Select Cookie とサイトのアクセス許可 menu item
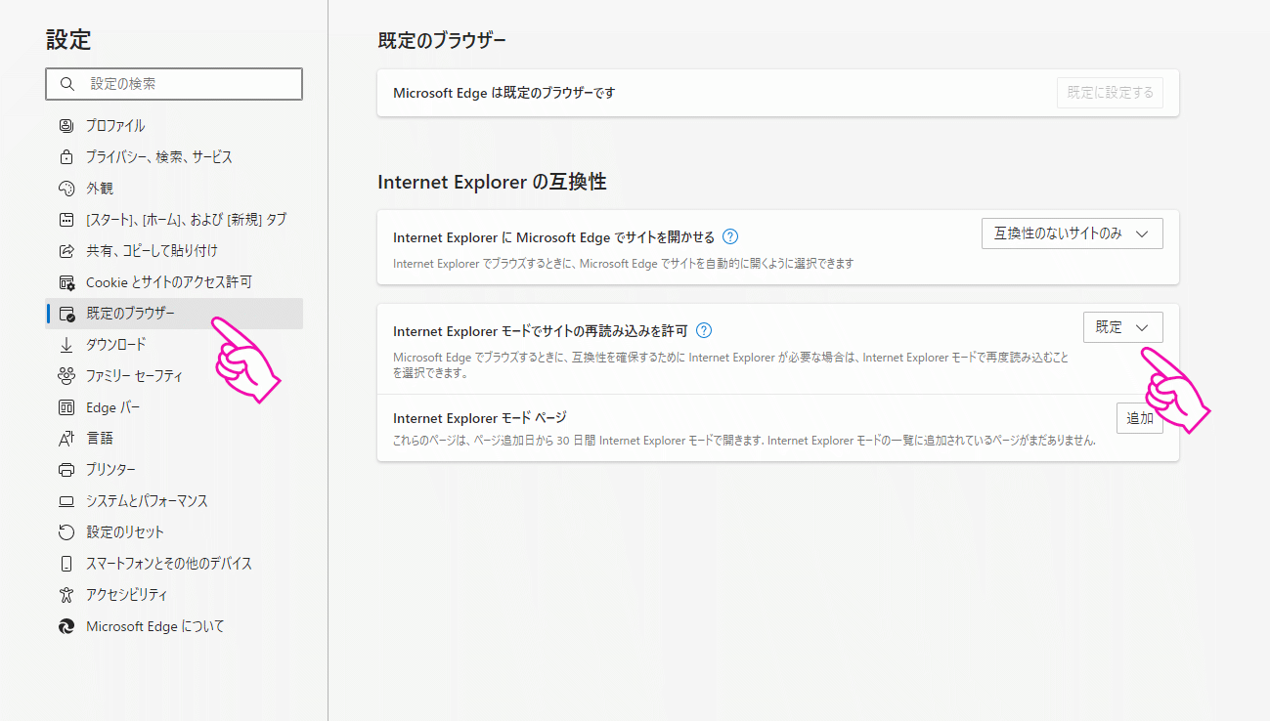The image size is (1270, 721). (168, 282)
